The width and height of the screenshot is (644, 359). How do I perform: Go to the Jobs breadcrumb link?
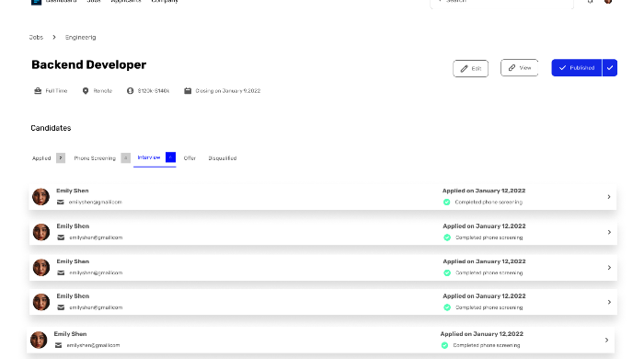[36, 38]
